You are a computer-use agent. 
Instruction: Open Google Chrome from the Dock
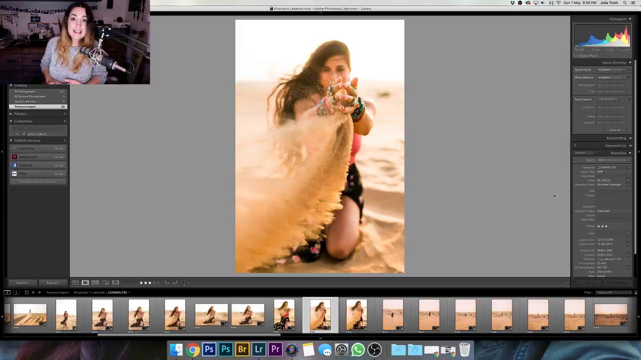[193, 349]
